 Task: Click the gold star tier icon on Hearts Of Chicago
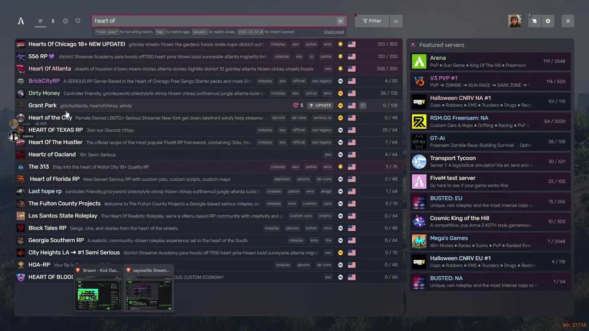tap(340, 44)
